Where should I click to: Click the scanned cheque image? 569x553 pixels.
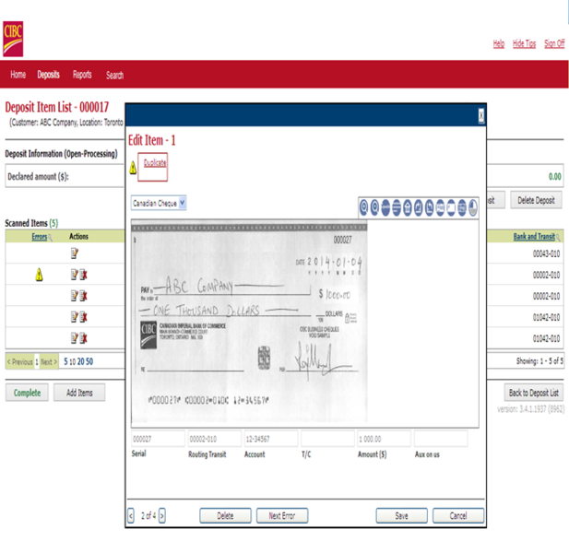(249, 324)
